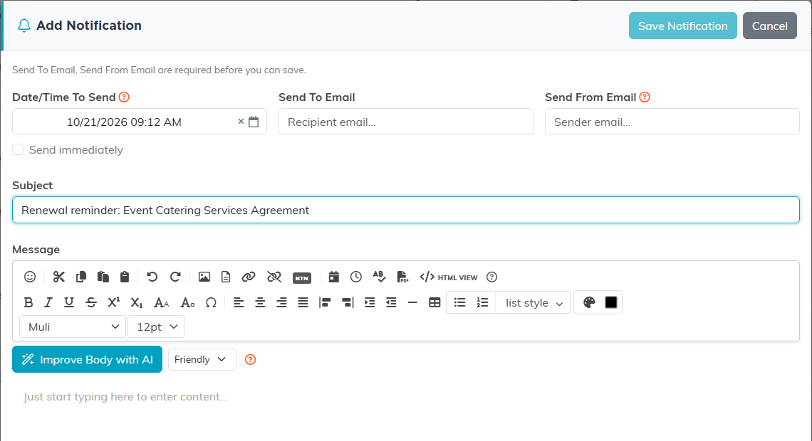Underline the selected text
The width and height of the screenshot is (812, 441).
tap(69, 302)
